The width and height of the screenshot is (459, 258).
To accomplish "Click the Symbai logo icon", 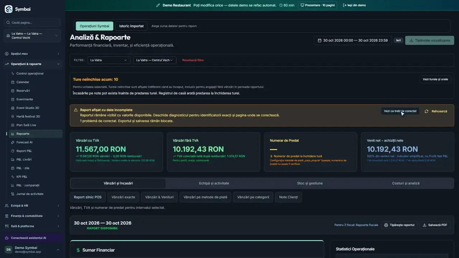I will click(x=9, y=9).
